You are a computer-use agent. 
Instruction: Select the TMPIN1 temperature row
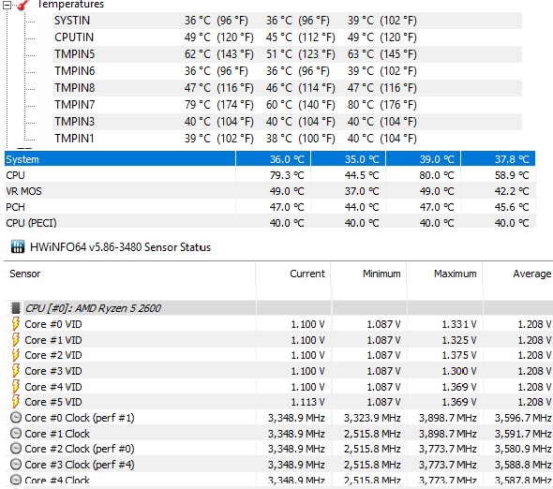click(287, 139)
